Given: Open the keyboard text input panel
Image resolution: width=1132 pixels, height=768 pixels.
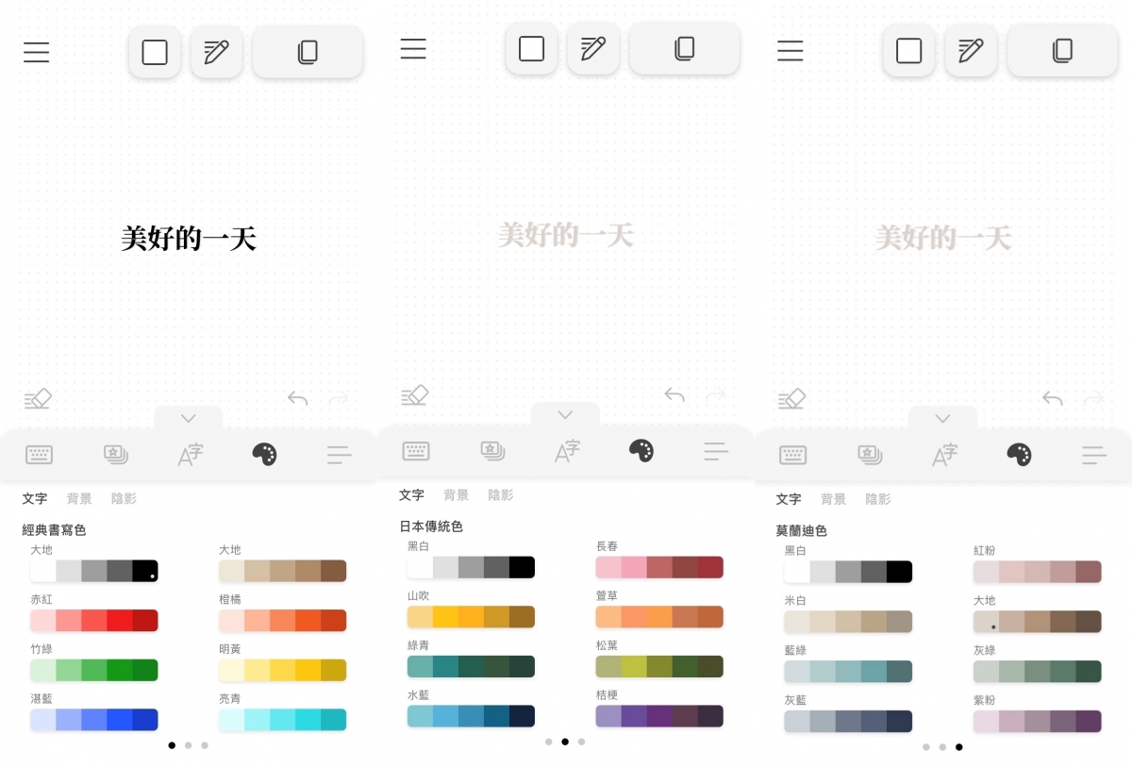Looking at the screenshot, I should point(39,455).
